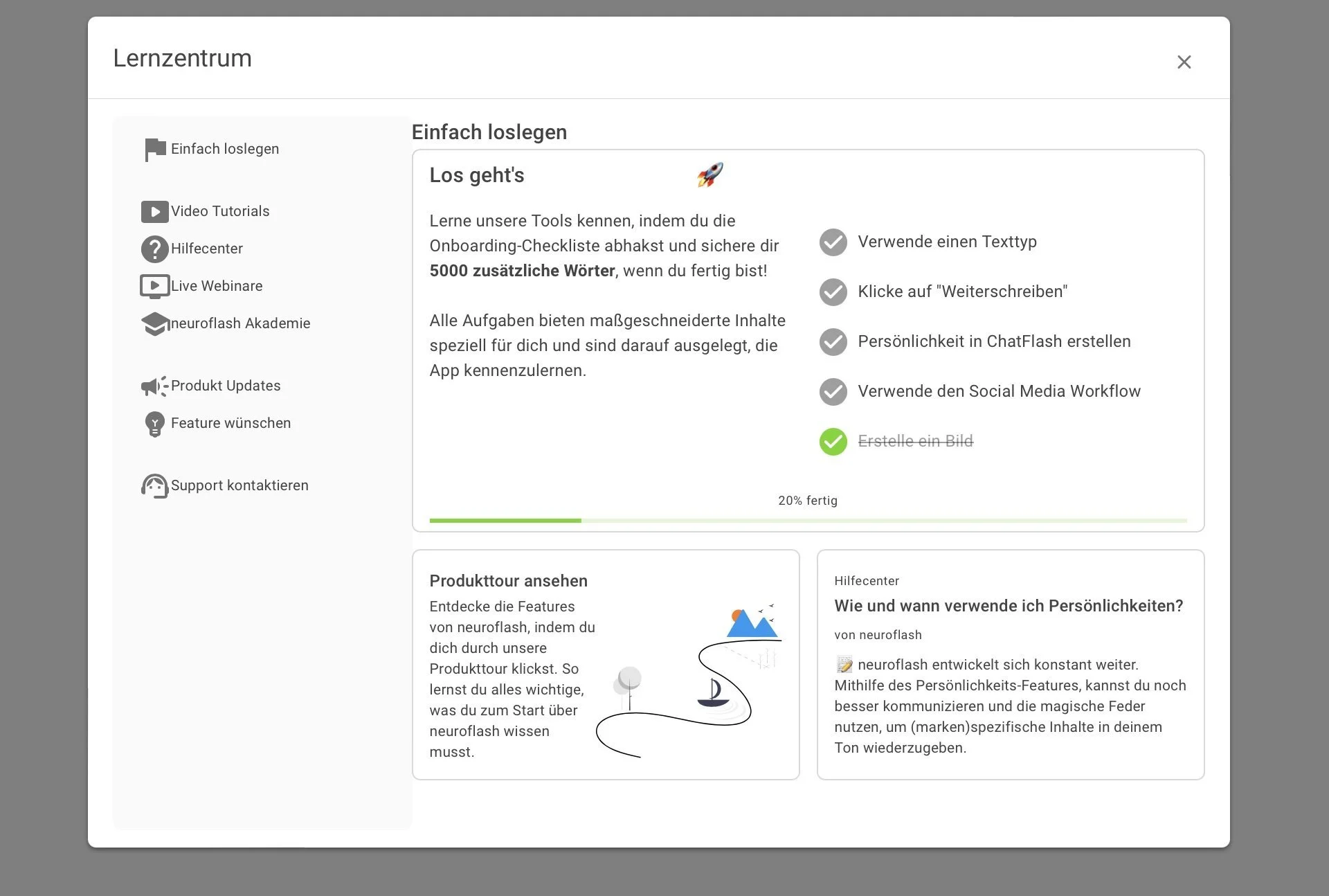Click the Live Webinare screen icon
1329x896 pixels.
(x=154, y=286)
